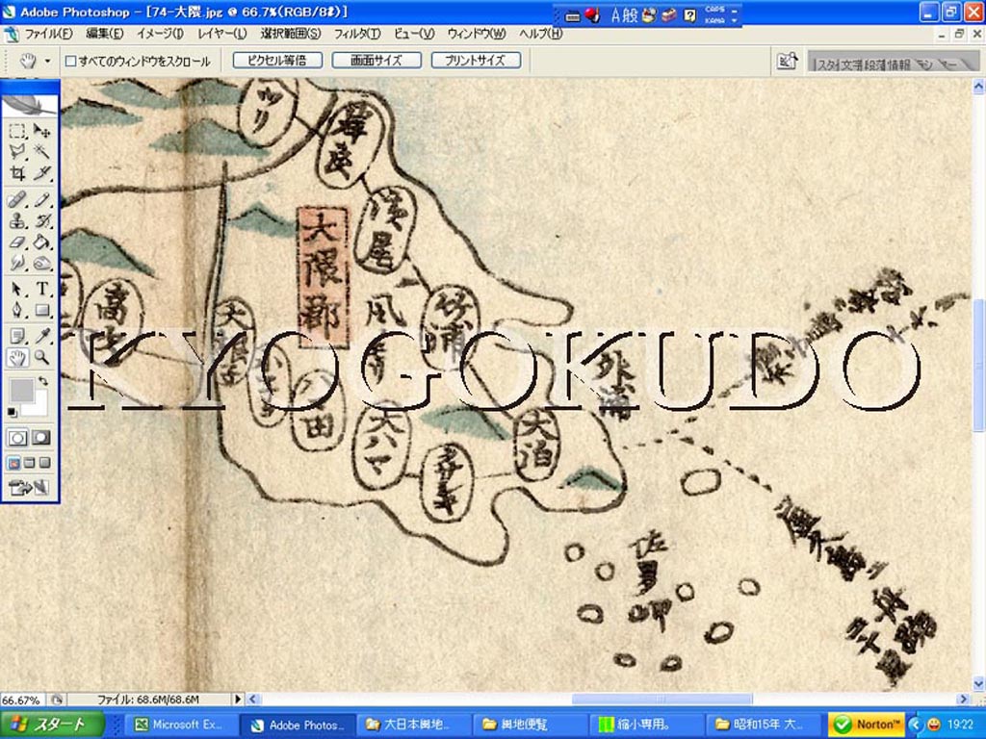
Task: Click the ピクセル等倍 button
Action: point(277,61)
